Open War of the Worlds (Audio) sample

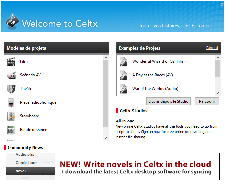click(166, 89)
